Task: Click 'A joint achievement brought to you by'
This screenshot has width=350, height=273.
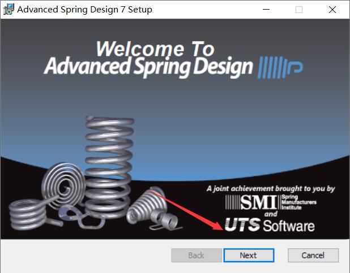Action: click(x=271, y=189)
